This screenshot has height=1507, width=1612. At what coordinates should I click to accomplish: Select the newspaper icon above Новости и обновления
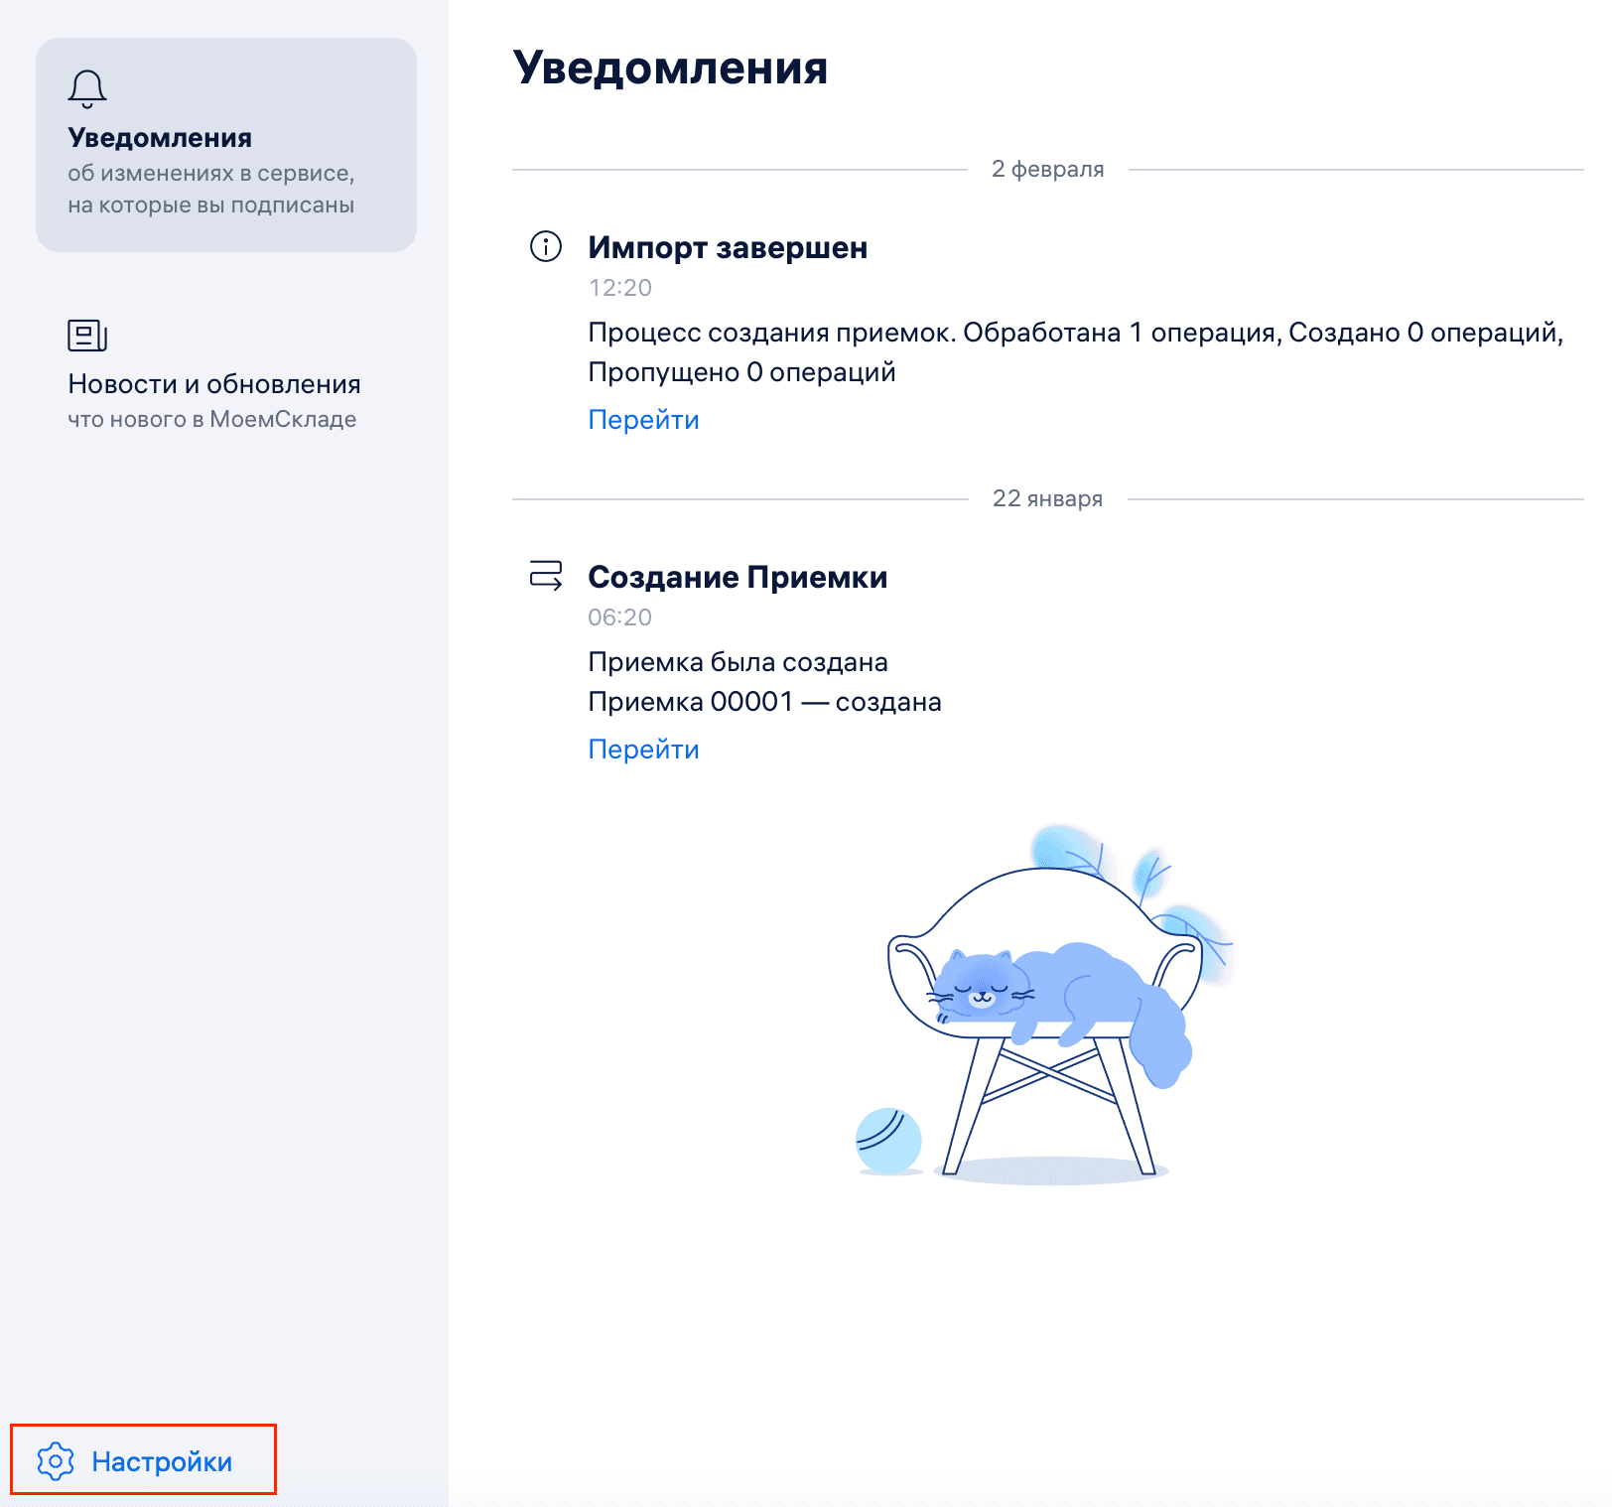[87, 336]
